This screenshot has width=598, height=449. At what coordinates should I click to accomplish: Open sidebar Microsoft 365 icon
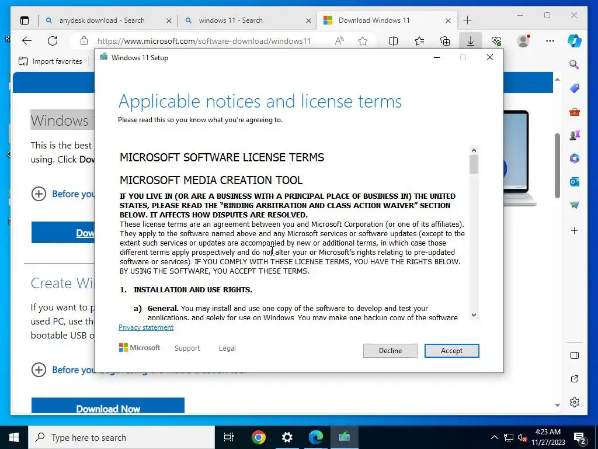(x=575, y=158)
